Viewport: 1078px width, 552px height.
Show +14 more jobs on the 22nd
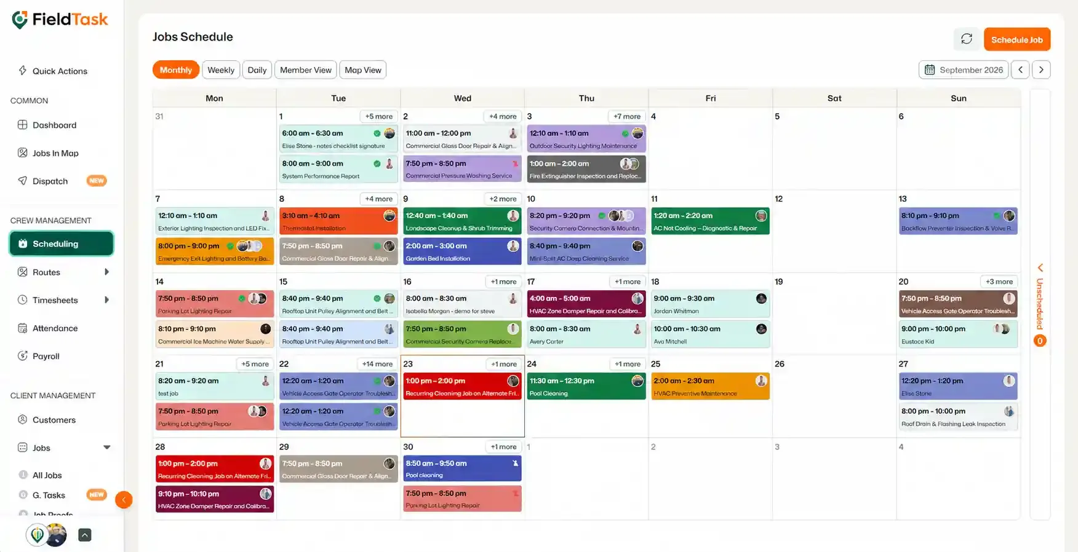point(377,364)
